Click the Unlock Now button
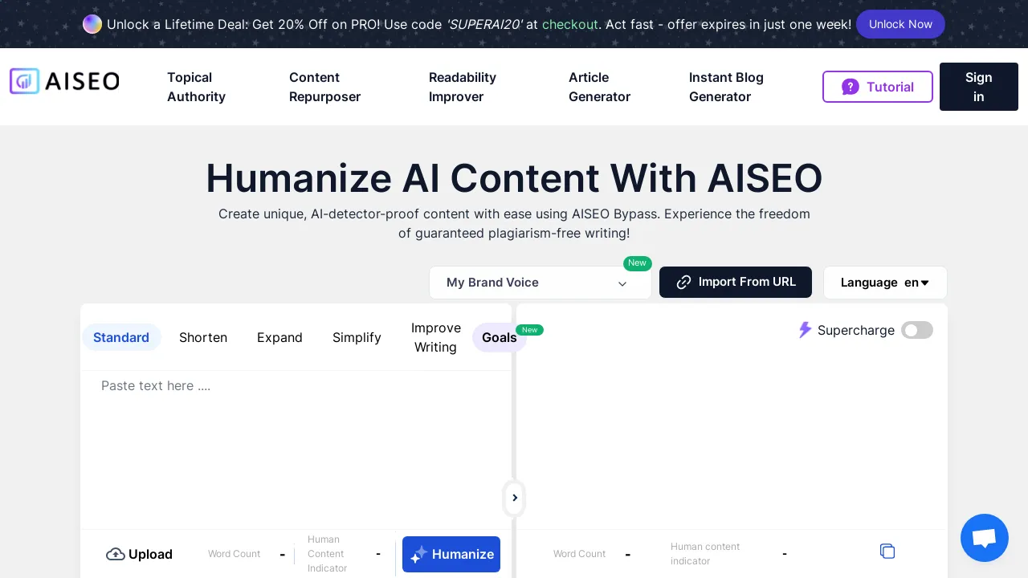The image size is (1028, 578). click(900, 24)
